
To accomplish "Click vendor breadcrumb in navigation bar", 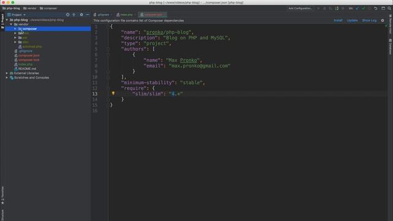I will coord(30,8).
